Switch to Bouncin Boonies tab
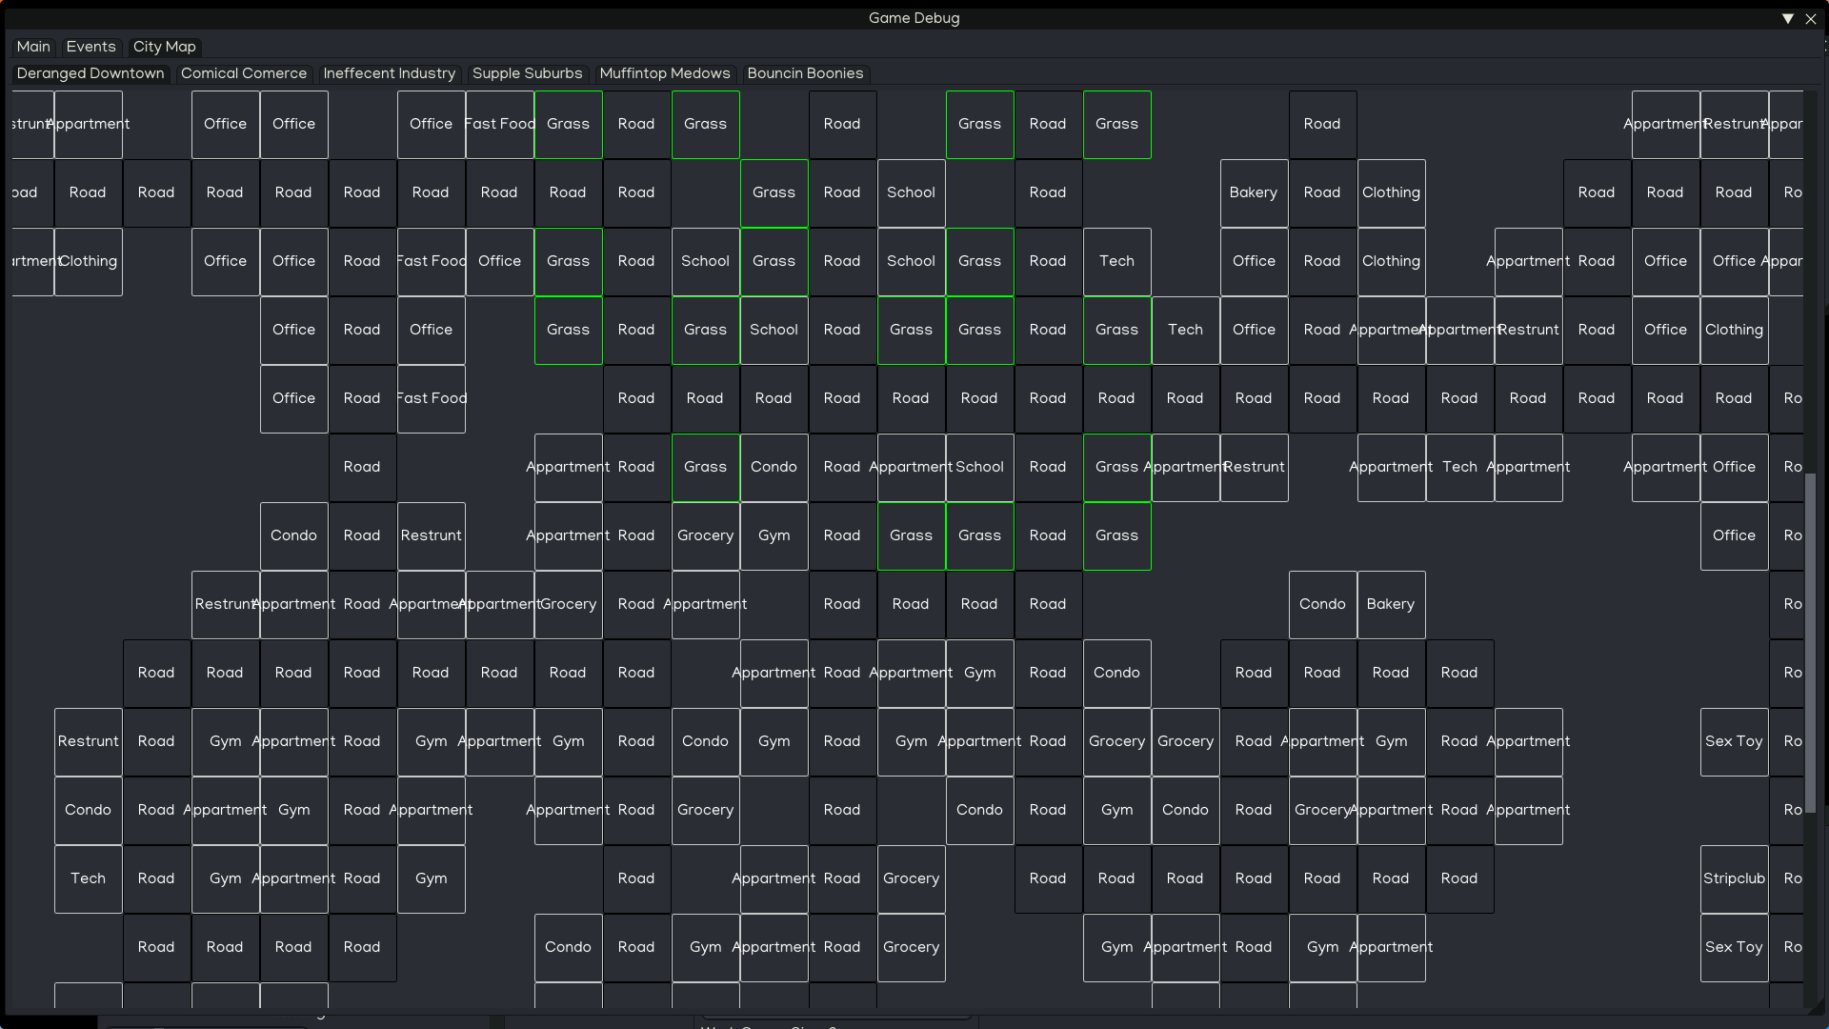Image resolution: width=1829 pixels, height=1029 pixels. [x=805, y=73]
